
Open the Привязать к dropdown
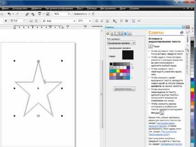(x=89, y=14)
